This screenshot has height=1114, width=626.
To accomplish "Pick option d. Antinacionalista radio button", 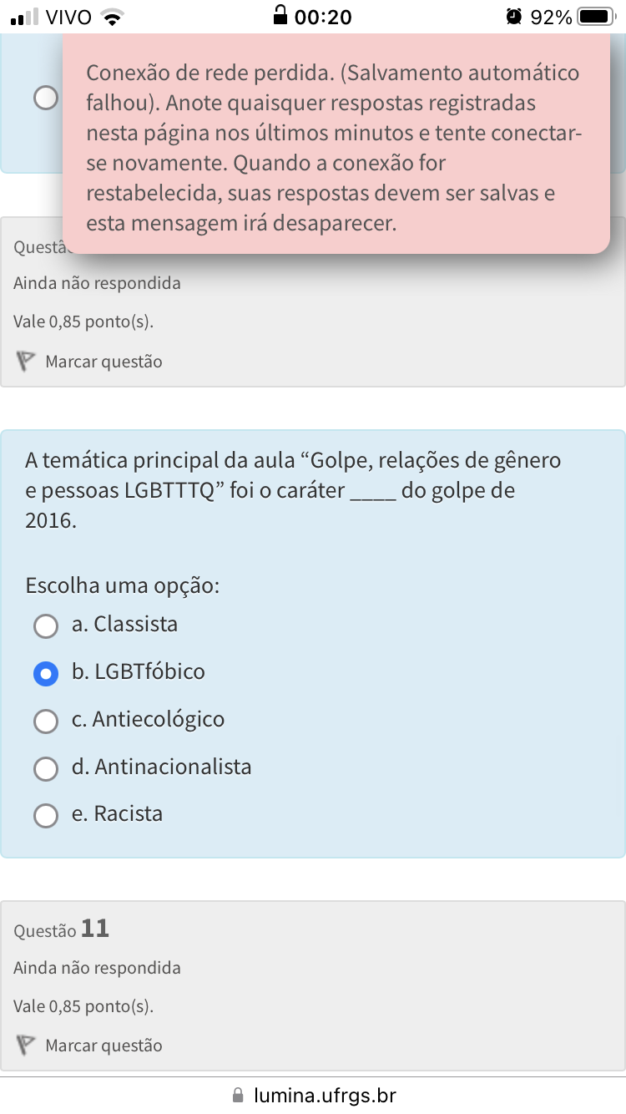I will point(46,768).
